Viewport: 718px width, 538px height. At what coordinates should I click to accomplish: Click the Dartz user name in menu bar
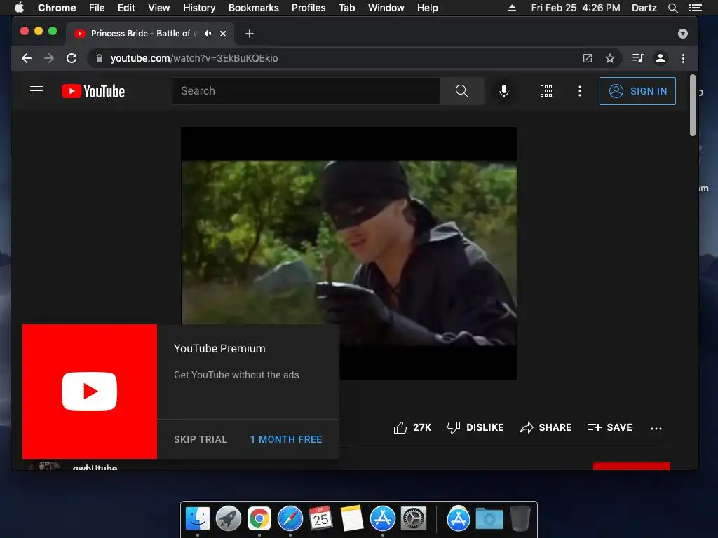coord(644,8)
